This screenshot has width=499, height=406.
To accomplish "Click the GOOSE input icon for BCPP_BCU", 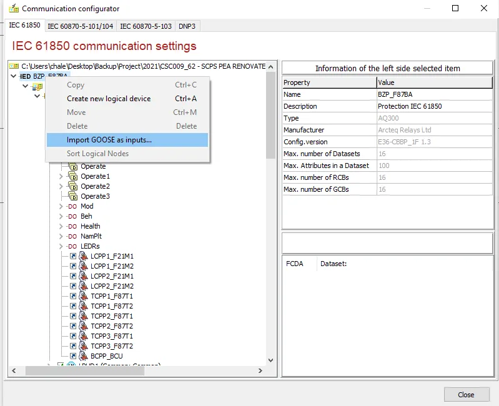I will [x=84, y=356].
